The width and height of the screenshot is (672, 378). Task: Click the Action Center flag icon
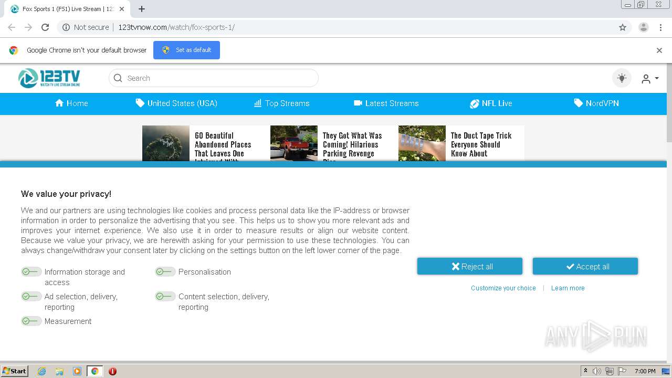point(622,371)
